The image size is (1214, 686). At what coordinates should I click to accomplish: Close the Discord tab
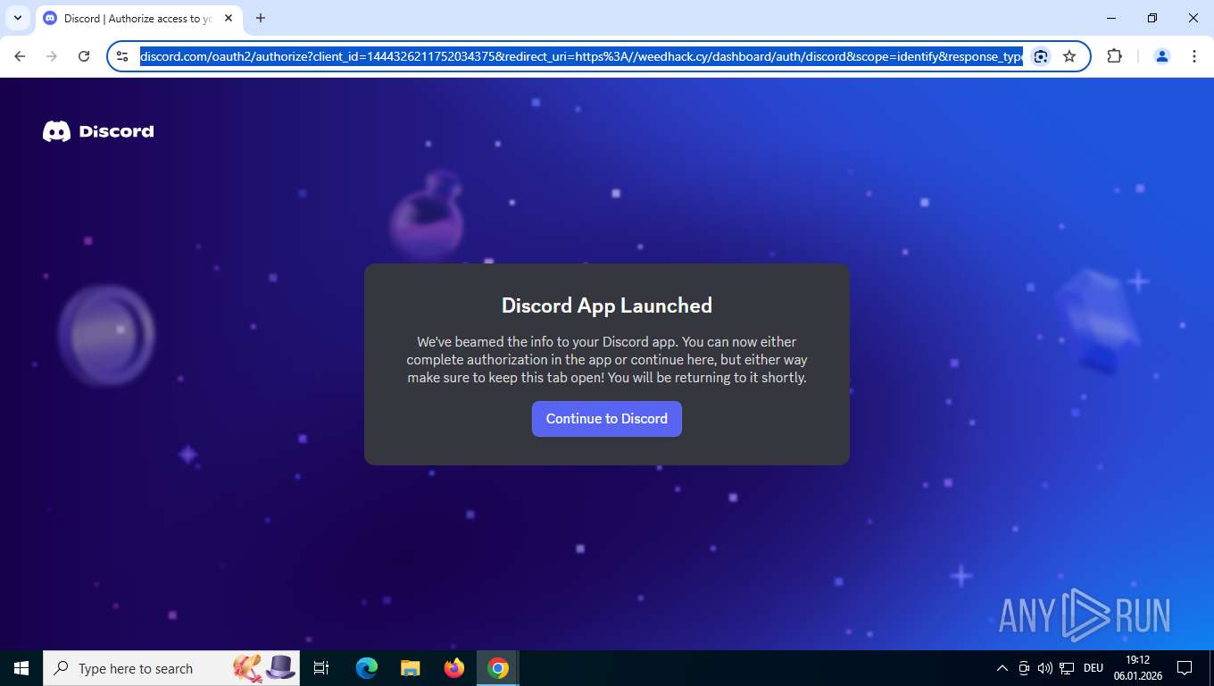tap(227, 18)
